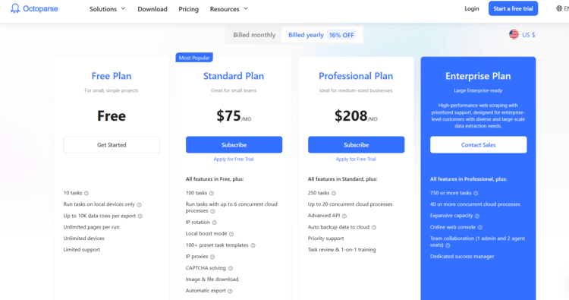The image size is (569, 300).
Task: Go to the Download page
Action: (152, 9)
